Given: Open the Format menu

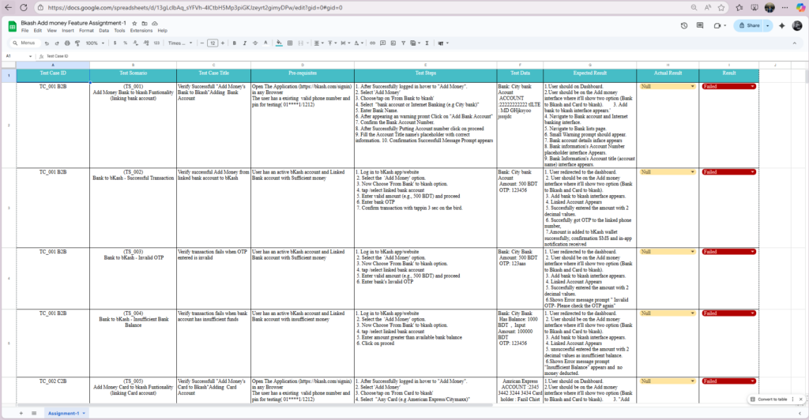Looking at the screenshot, I should 86,31.
